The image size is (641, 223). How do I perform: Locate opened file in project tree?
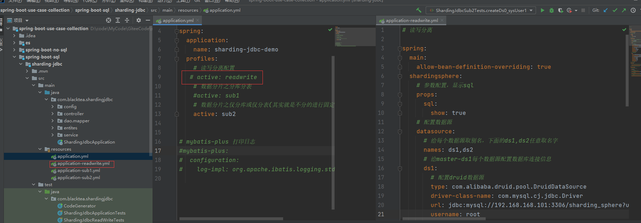pos(109,20)
